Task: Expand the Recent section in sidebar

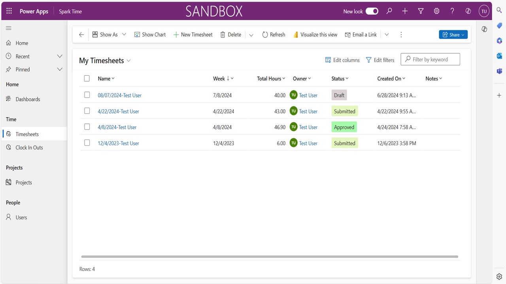Action: 60,56
